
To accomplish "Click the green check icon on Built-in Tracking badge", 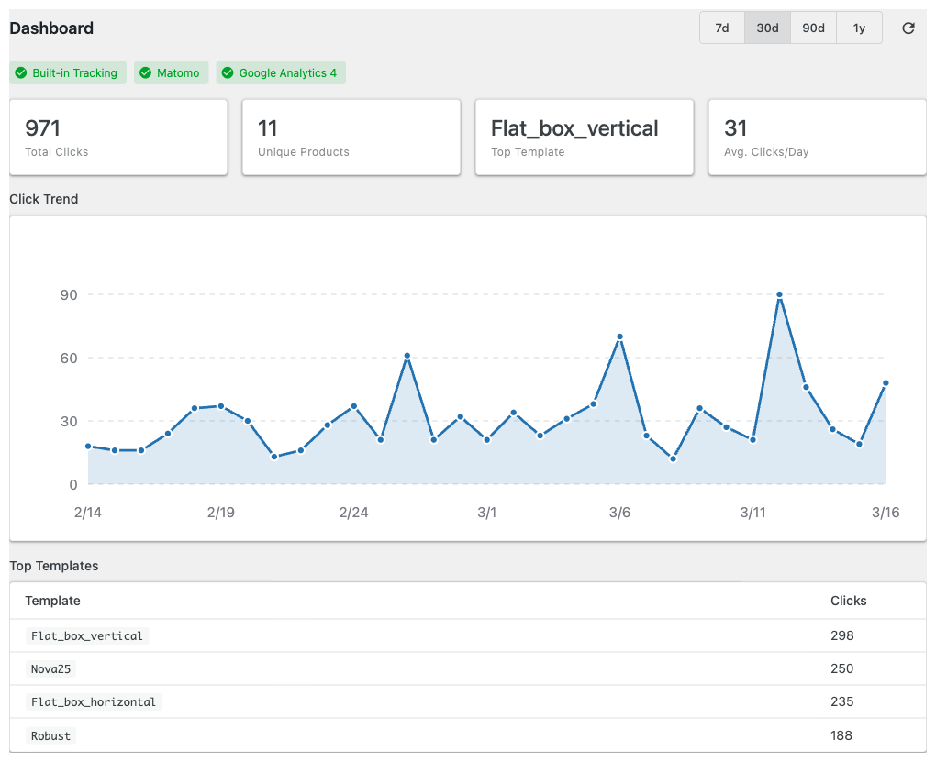I will 20,72.
